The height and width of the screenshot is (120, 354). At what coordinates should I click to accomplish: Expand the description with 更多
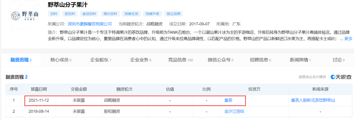(348, 39)
